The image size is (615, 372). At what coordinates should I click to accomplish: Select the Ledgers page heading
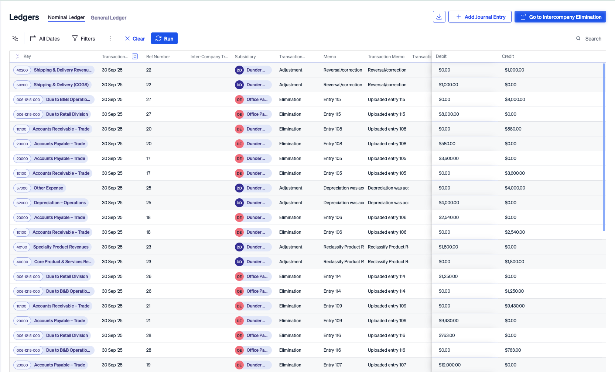(x=24, y=17)
